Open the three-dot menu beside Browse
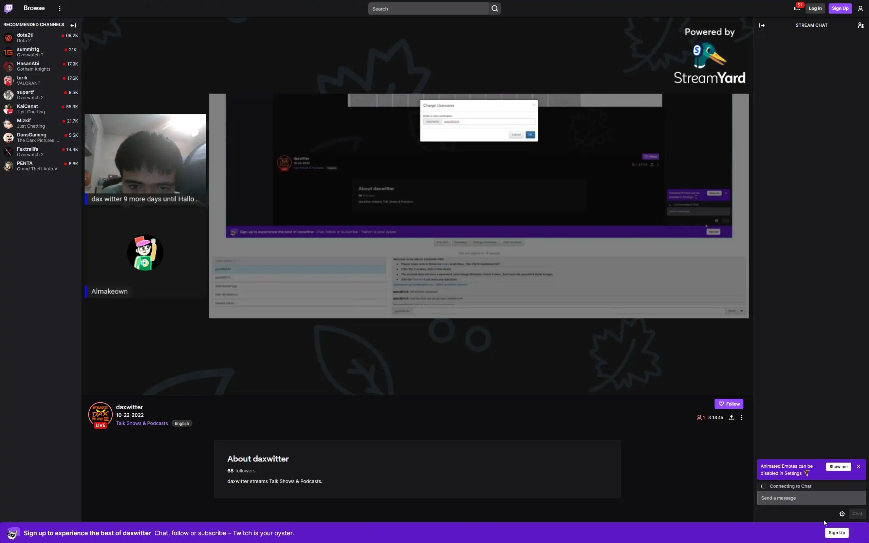Image resolution: width=869 pixels, height=543 pixels. 60,8
